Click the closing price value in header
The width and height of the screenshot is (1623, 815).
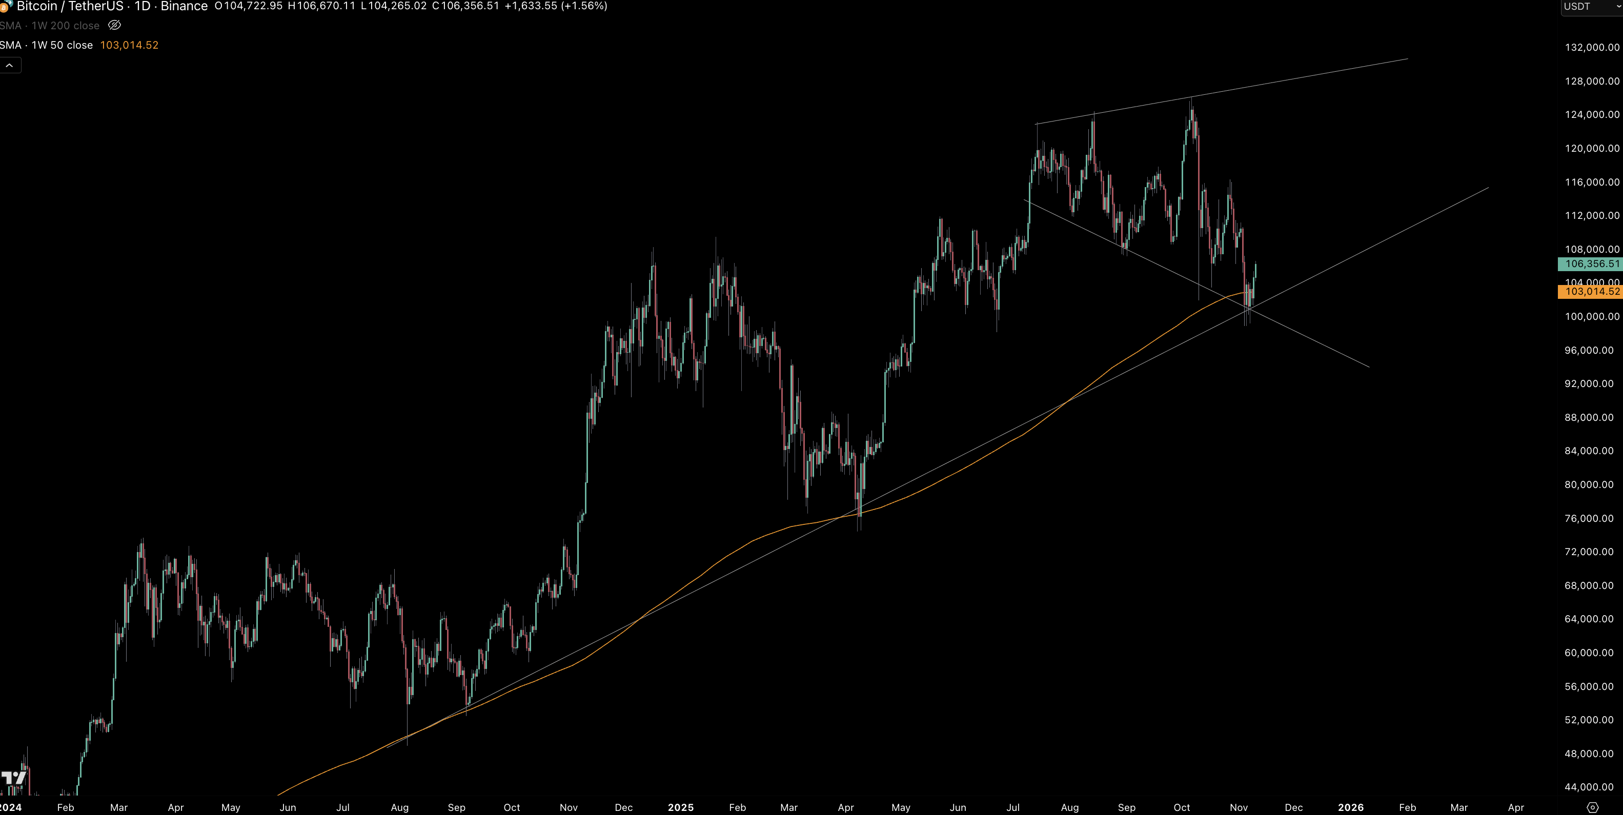470,6
